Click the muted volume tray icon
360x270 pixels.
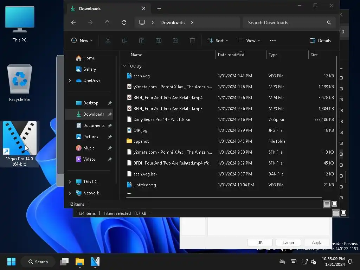(x=314, y=262)
